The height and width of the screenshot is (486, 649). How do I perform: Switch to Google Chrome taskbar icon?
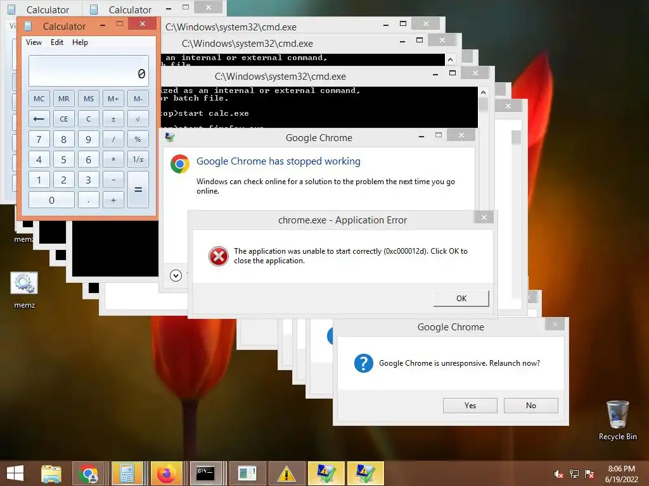pos(88,473)
